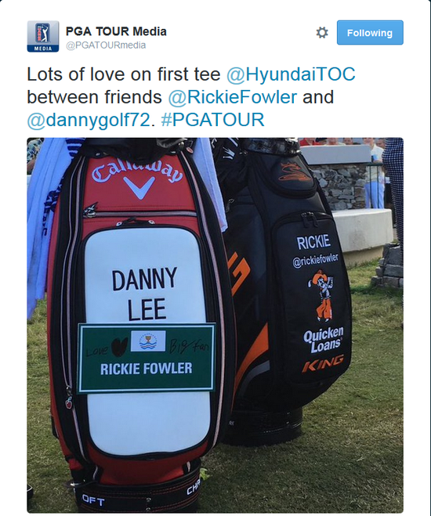This screenshot has height=516, width=431.
Task: Click the @rickiefowler text on black bag
Action: [x=315, y=260]
